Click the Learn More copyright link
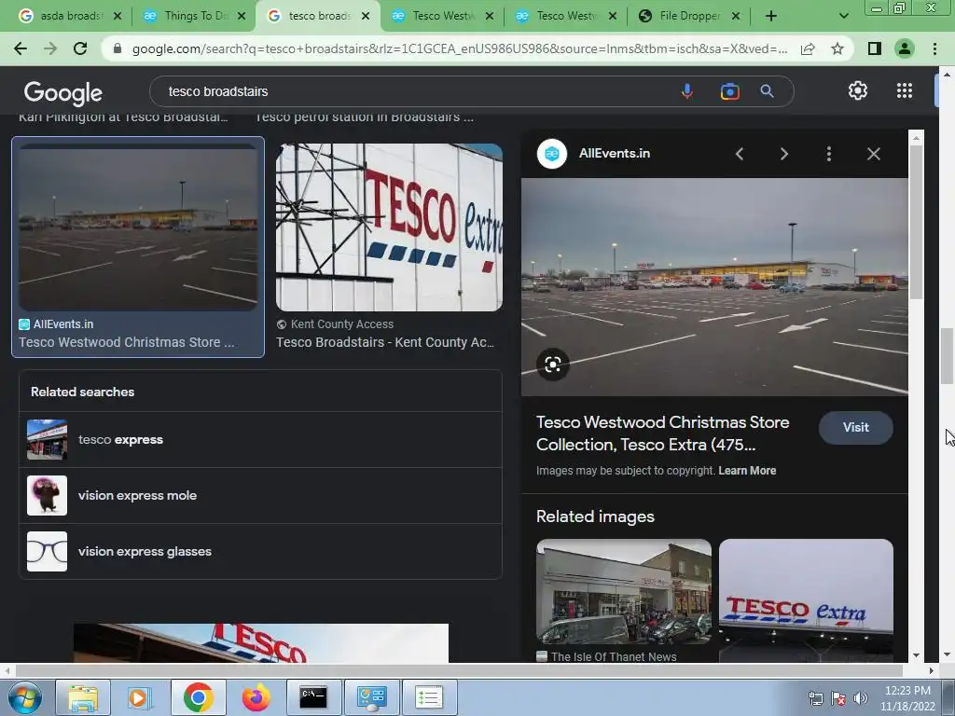 pos(747,471)
